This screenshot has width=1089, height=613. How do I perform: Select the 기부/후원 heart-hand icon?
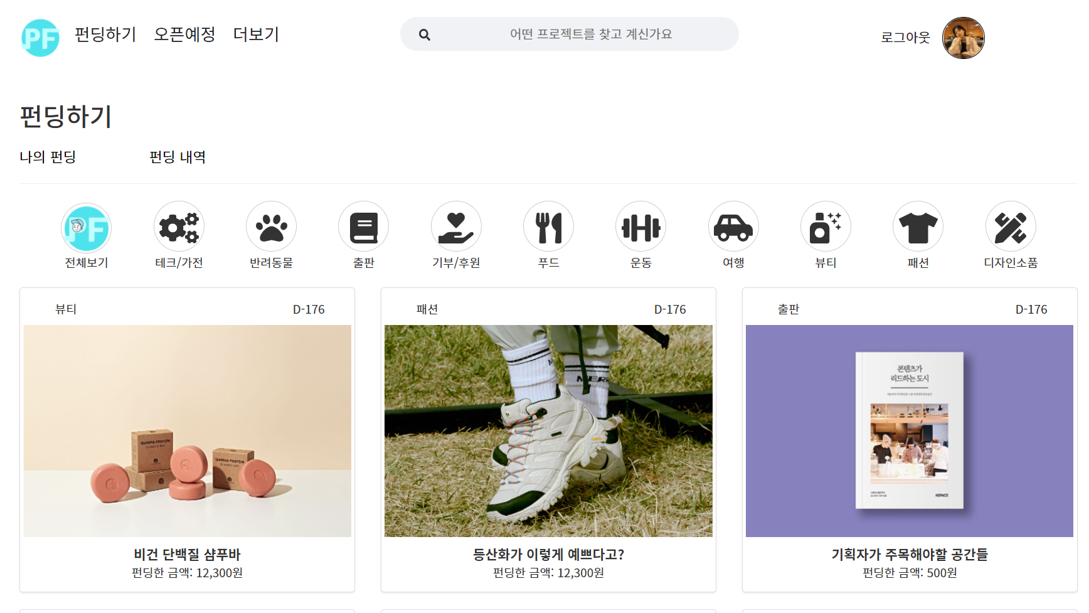pos(456,227)
